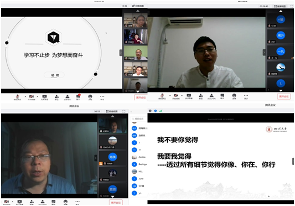Click the meeting info icon in bottom-right window
295x206 pixels.
coord(150,111)
